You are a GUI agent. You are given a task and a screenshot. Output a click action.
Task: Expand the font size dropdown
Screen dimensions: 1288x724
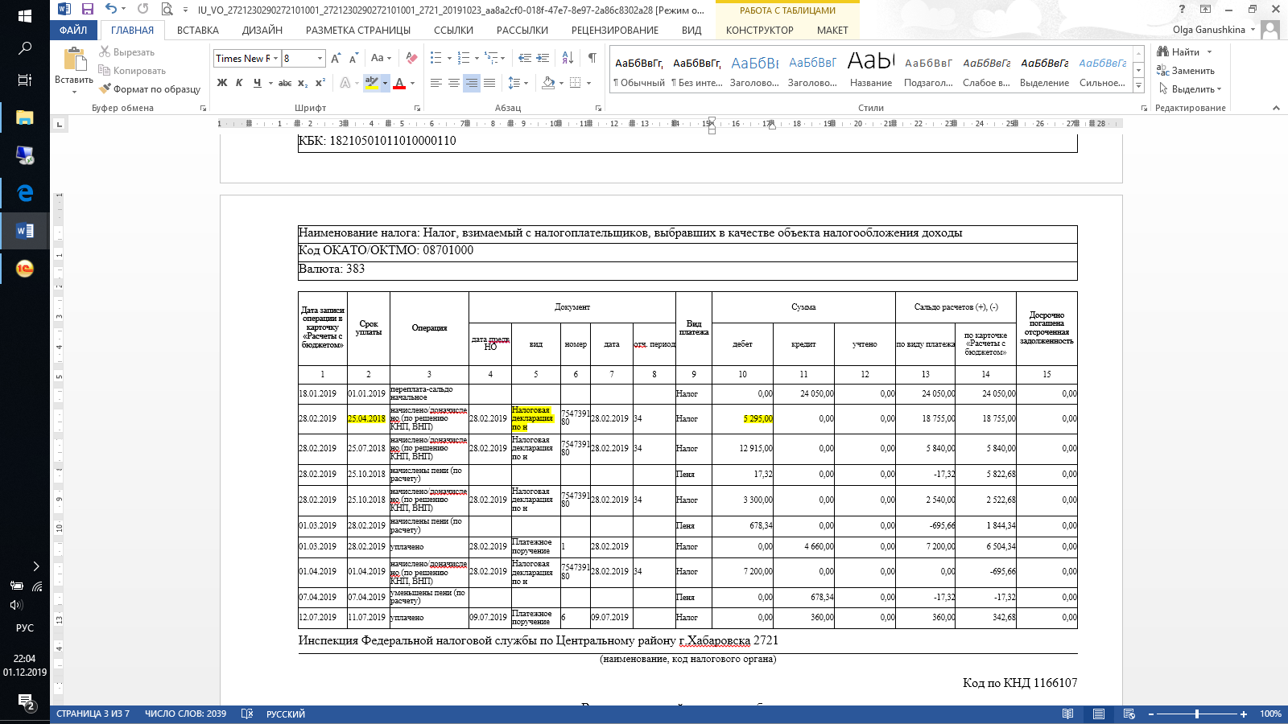pyautogui.click(x=320, y=59)
